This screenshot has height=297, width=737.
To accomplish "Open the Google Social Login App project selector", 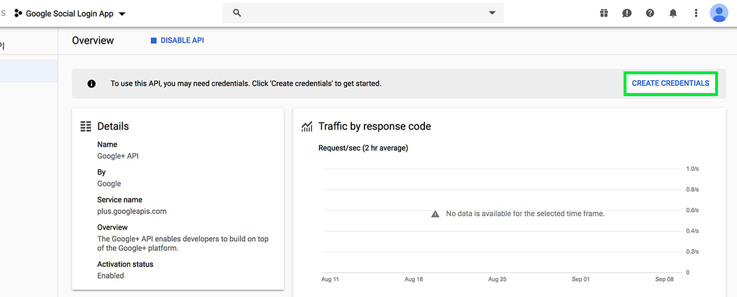I will [70, 13].
